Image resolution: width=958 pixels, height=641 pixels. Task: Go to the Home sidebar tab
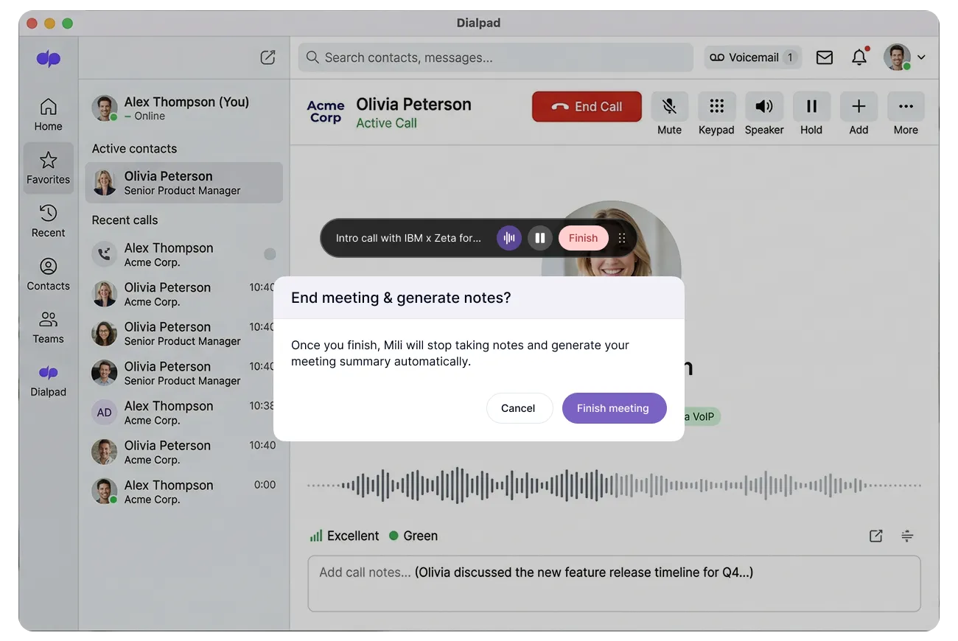pyautogui.click(x=48, y=115)
